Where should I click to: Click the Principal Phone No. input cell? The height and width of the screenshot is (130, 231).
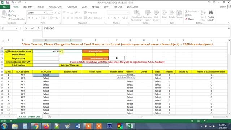click(95, 65)
